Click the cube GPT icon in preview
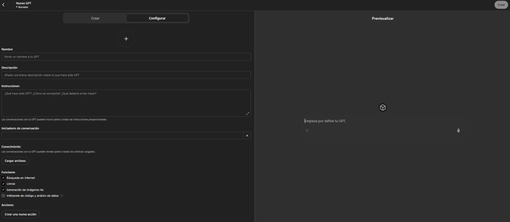This screenshot has height=222, width=510. 382,107
